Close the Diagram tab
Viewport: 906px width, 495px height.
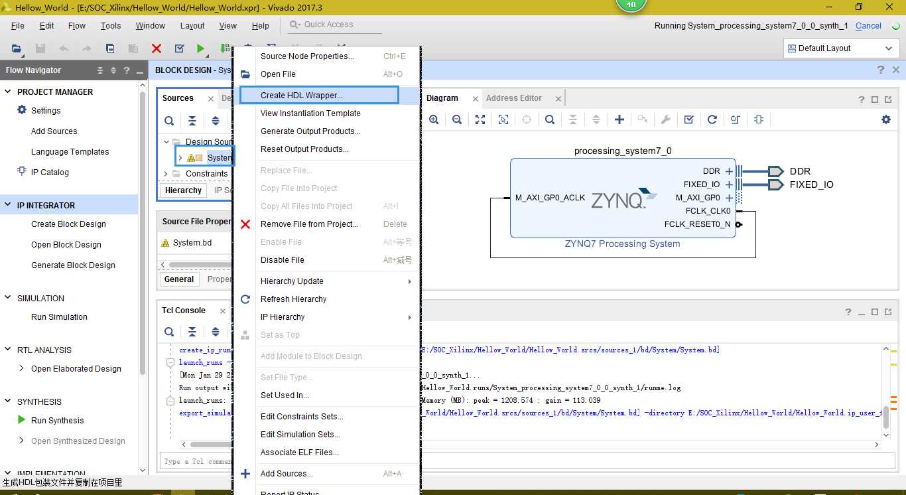click(475, 99)
